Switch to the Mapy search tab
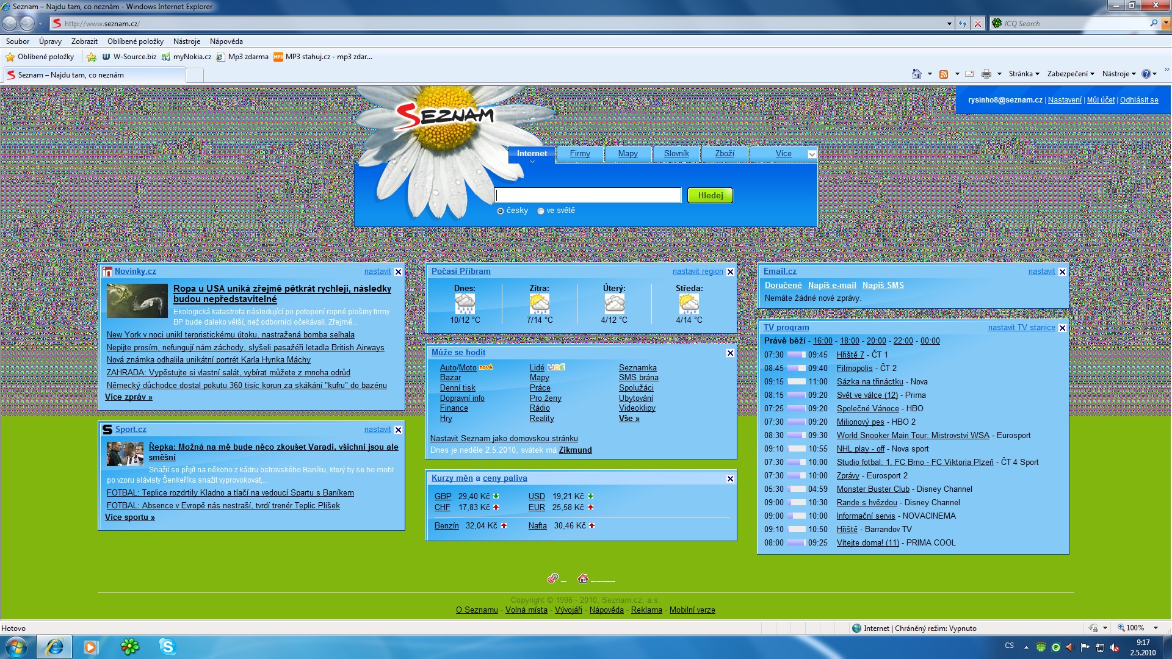The height and width of the screenshot is (659, 1172). click(628, 154)
